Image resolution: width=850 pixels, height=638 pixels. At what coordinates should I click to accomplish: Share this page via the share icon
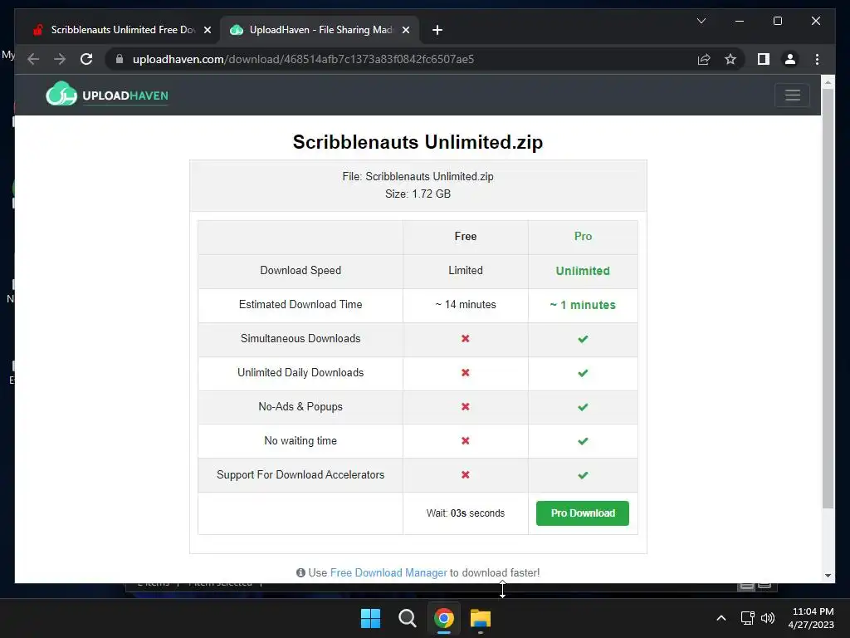click(704, 59)
